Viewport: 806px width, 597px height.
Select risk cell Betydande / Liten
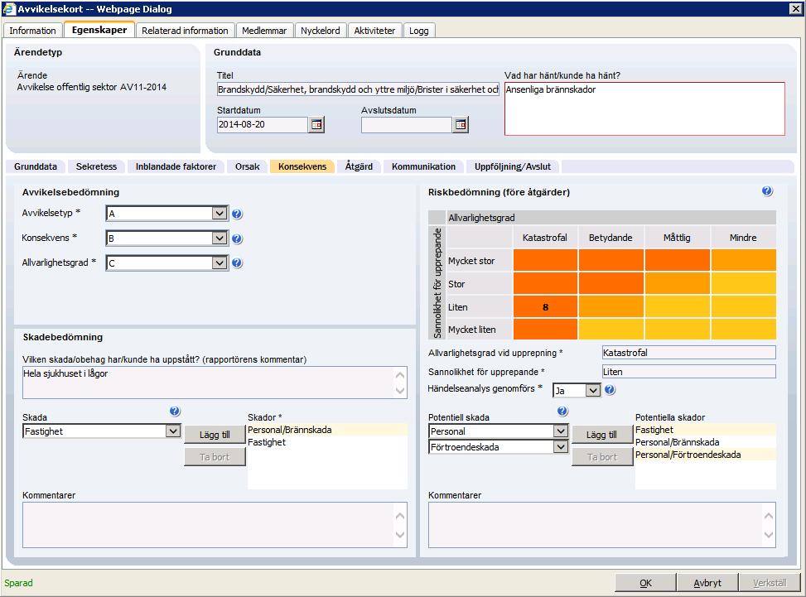(611, 307)
